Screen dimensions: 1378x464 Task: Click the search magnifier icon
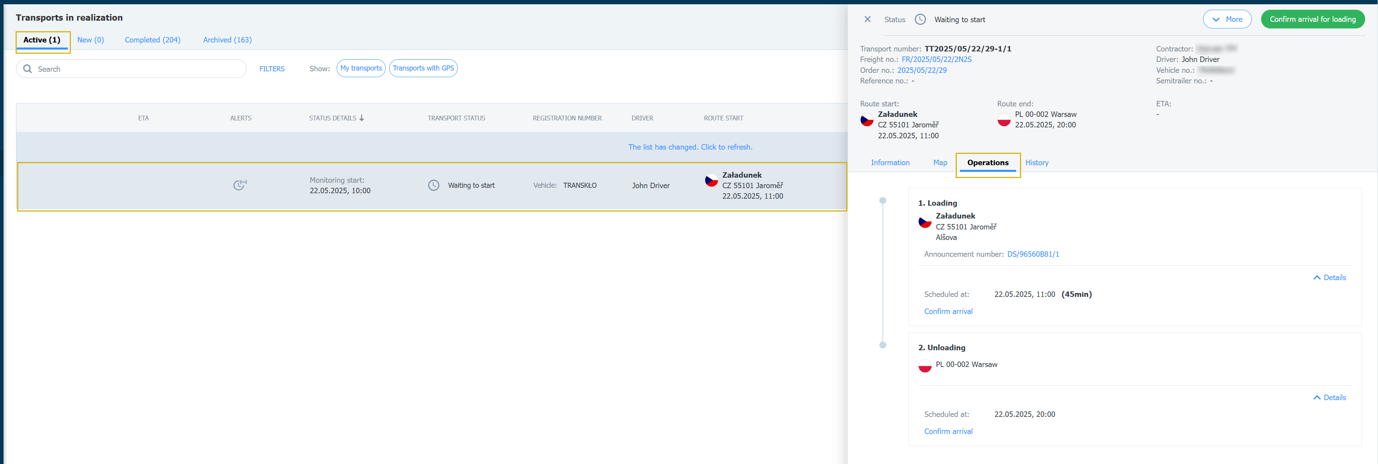click(x=28, y=69)
